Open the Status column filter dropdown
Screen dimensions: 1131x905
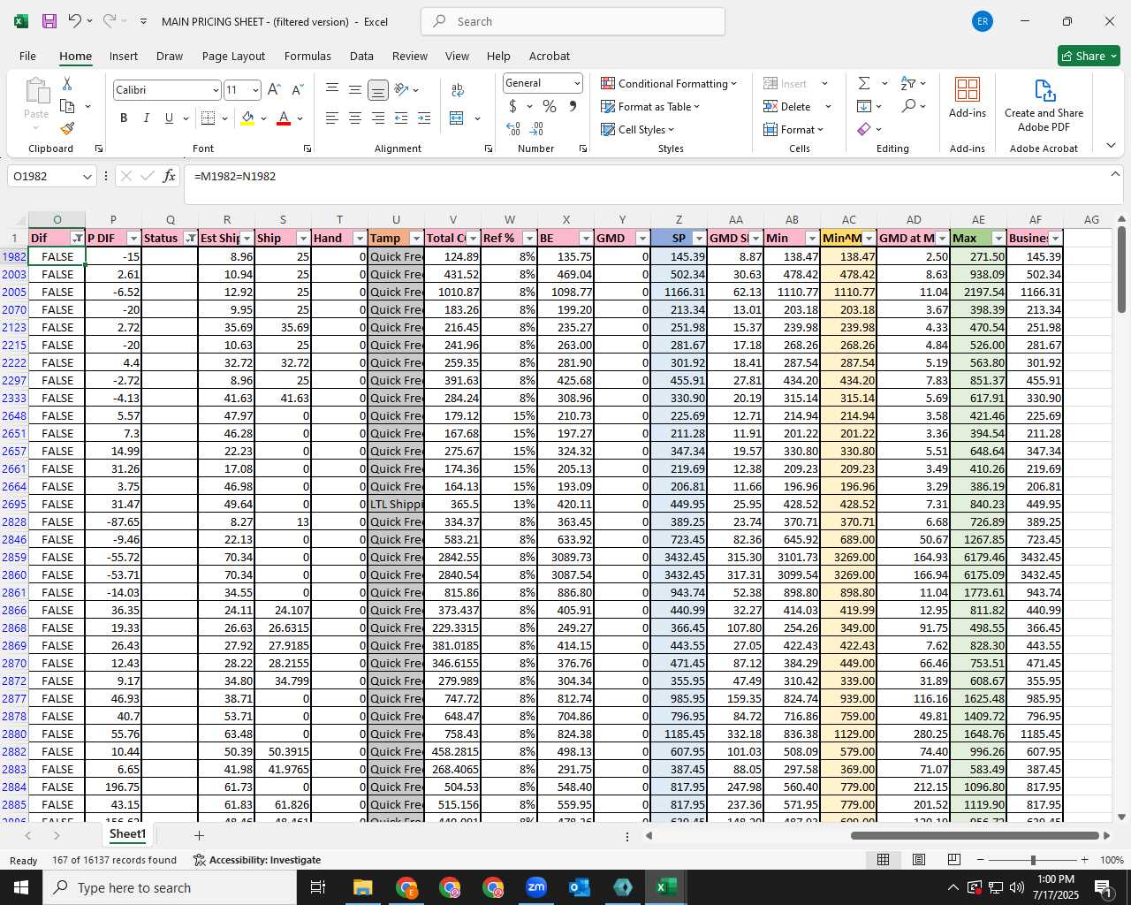[x=190, y=239]
